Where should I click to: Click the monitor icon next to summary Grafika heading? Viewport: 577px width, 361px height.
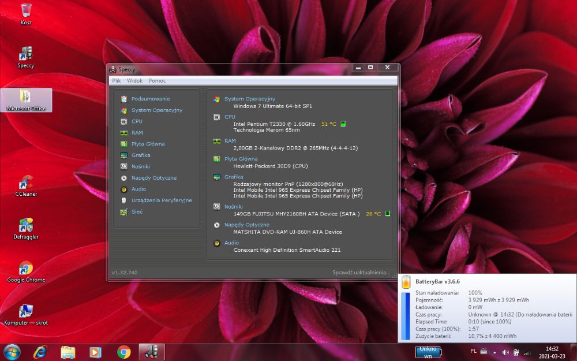(217, 177)
